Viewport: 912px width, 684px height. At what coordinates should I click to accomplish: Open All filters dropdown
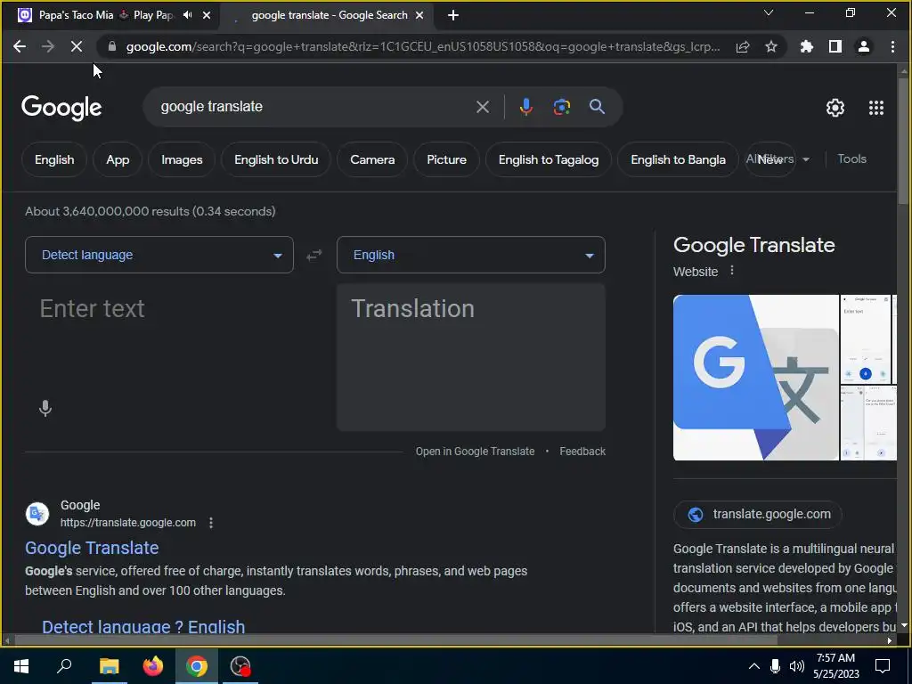tap(778, 159)
